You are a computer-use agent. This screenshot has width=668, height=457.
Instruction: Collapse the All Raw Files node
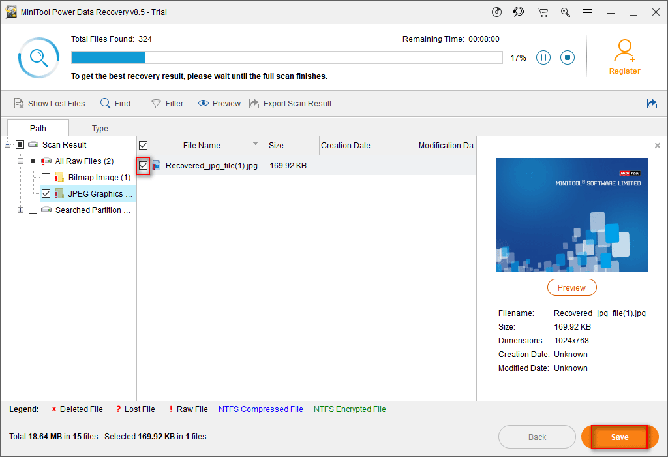coord(20,161)
